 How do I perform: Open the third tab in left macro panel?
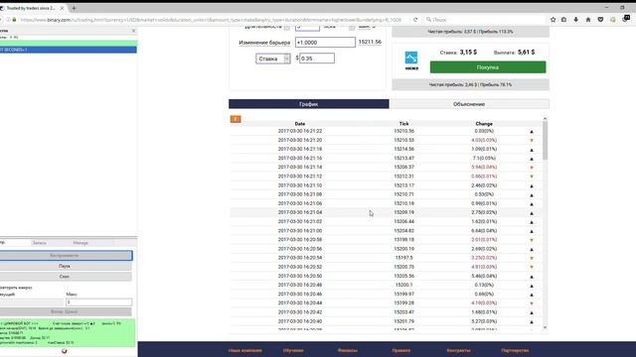click(x=80, y=243)
